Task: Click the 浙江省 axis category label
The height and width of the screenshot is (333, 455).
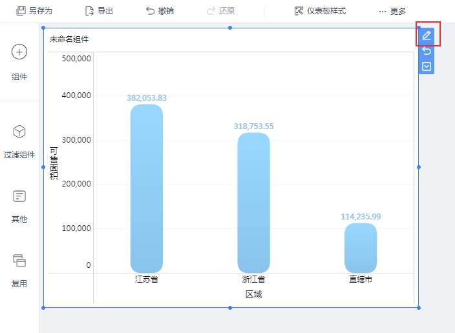Action: pyautogui.click(x=253, y=279)
